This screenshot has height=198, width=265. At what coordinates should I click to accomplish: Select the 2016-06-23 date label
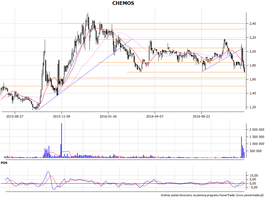(201, 116)
